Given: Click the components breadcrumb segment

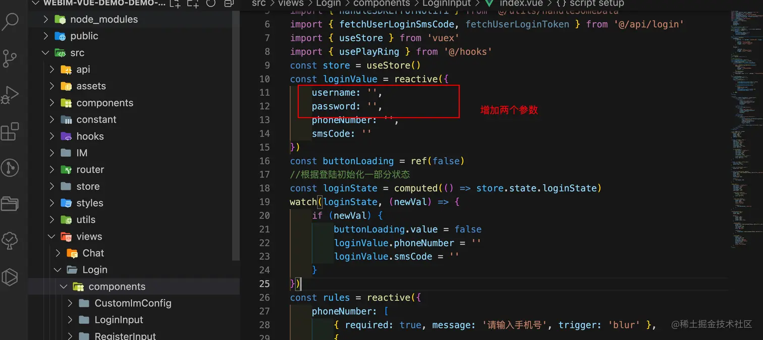Looking at the screenshot, I should (381, 3).
